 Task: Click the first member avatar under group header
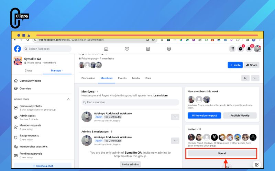pos(82,65)
